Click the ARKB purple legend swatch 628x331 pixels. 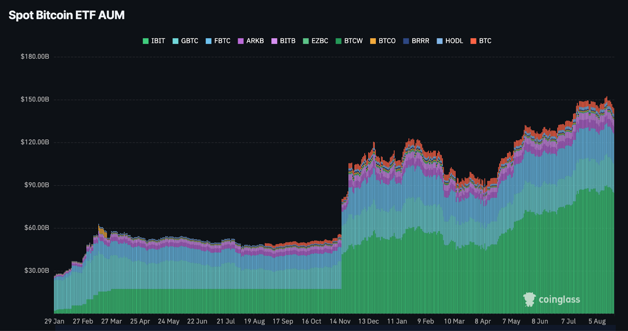click(241, 41)
